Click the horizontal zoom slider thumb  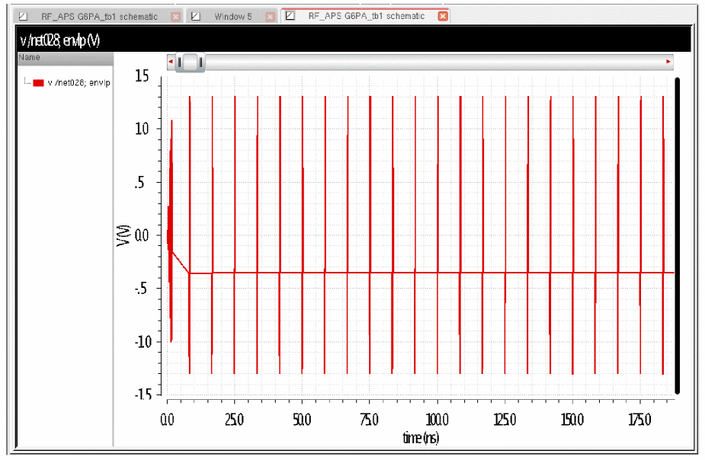click(x=191, y=62)
